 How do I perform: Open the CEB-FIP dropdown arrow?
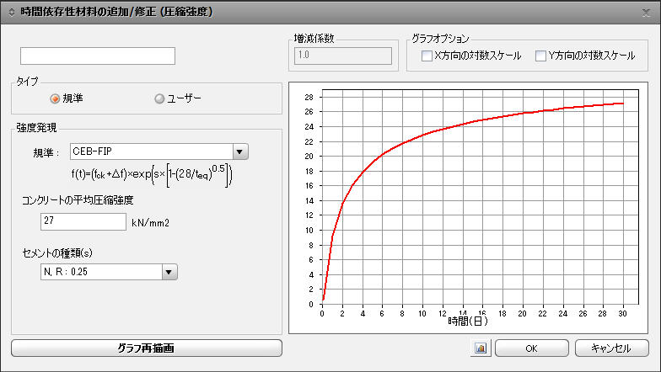(x=240, y=151)
